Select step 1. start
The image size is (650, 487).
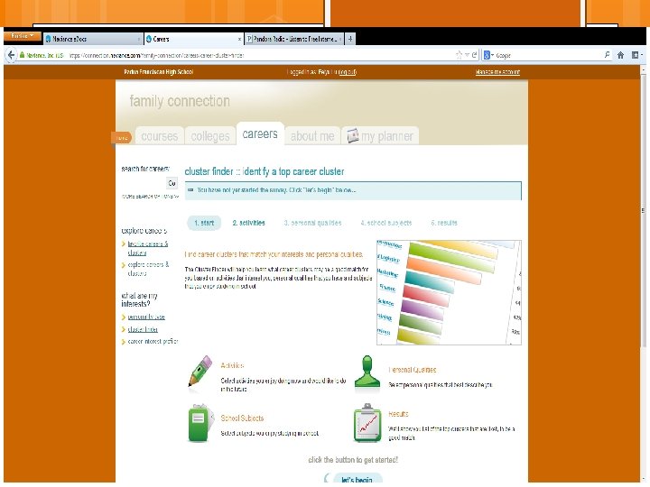click(204, 223)
